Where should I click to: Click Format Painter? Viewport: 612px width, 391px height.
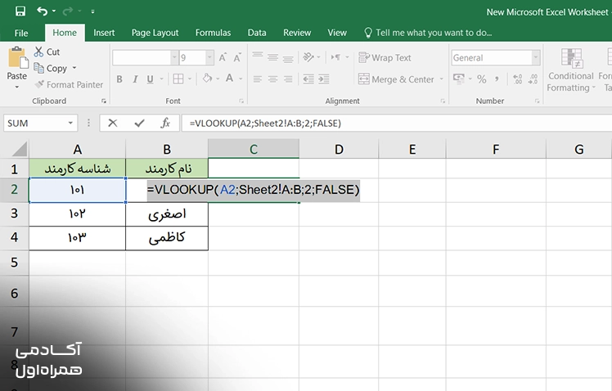[69, 85]
